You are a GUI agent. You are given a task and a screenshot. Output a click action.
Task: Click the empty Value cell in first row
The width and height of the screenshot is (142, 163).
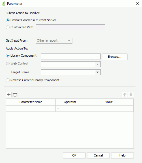coord(109,109)
